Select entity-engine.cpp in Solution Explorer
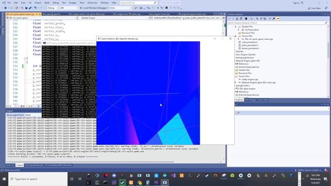Image resolution: width=331 pixels, height=186 pixels. tap(250, 80)
